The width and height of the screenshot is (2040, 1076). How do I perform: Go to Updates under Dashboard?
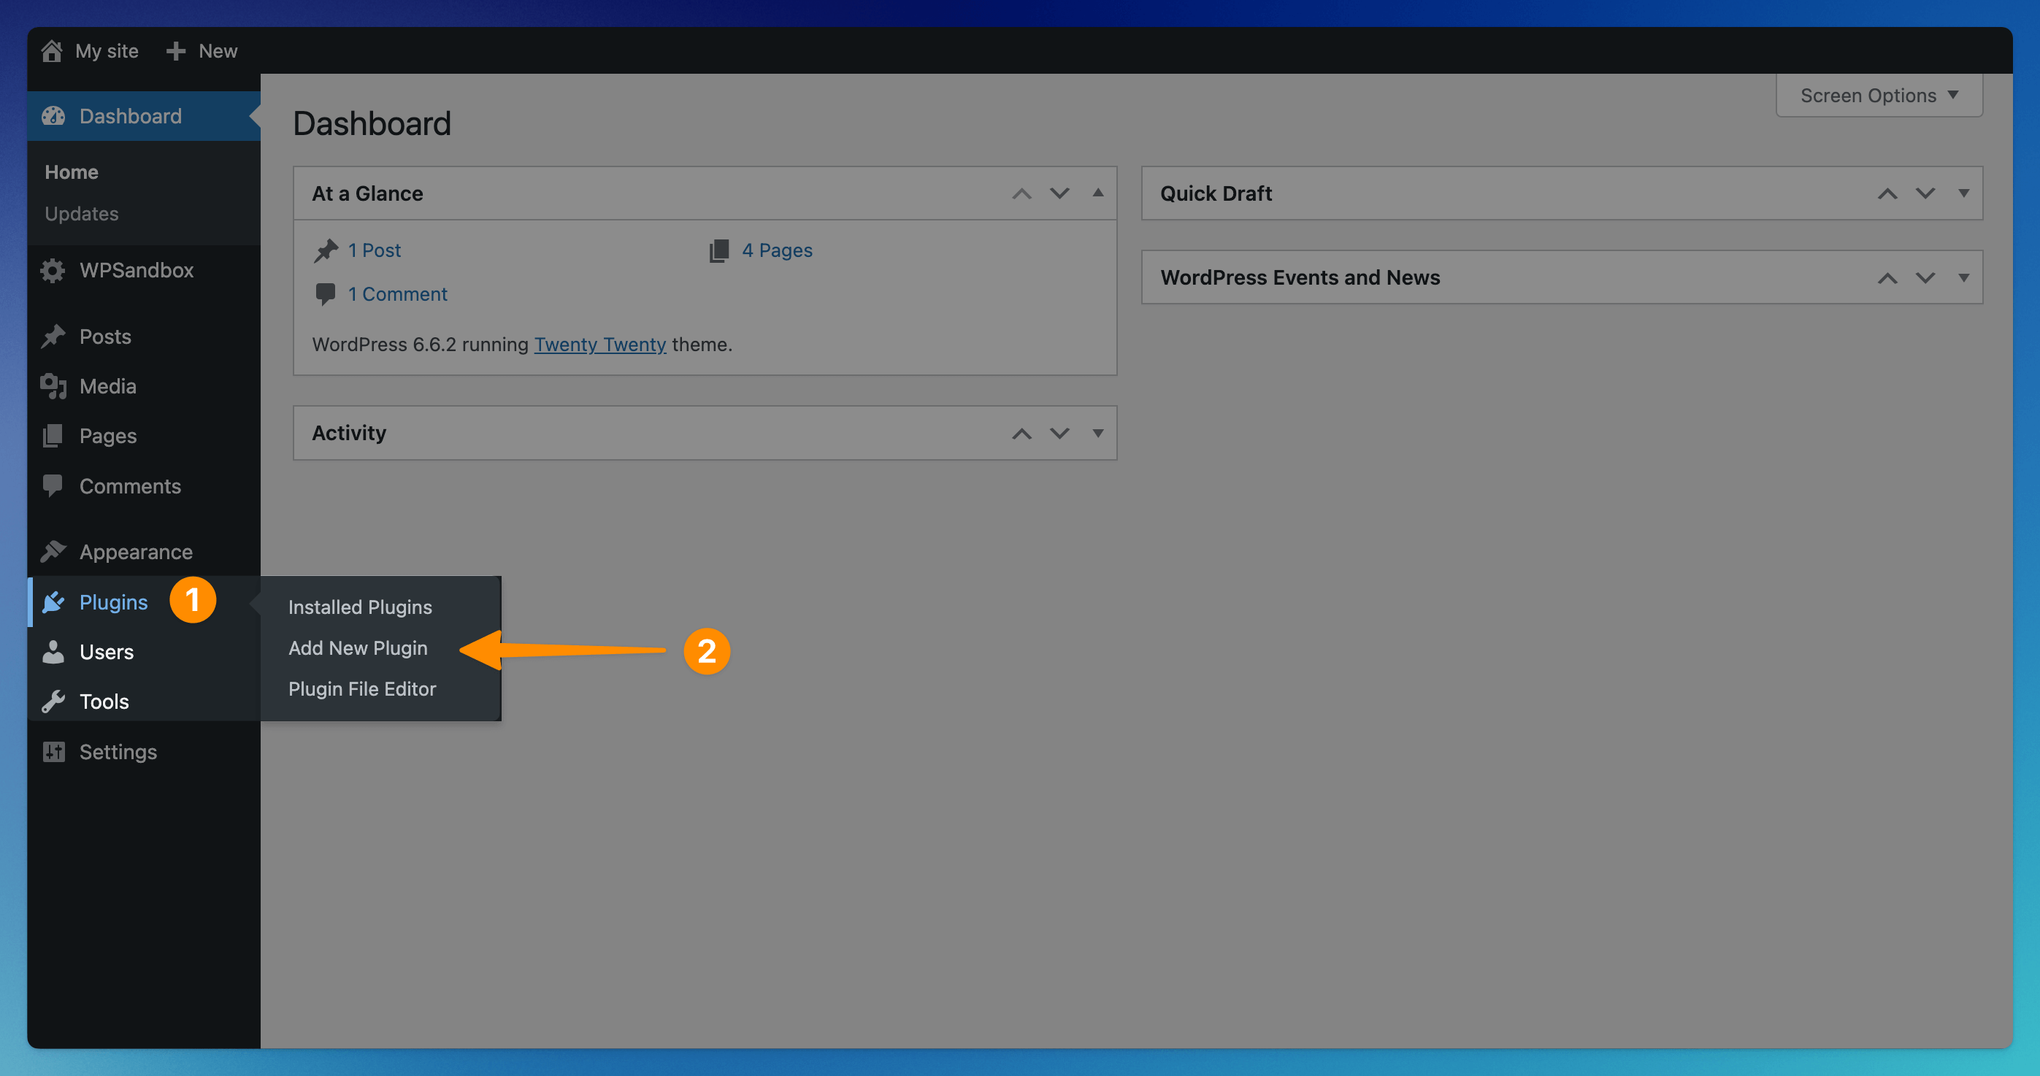pos(82,214)
